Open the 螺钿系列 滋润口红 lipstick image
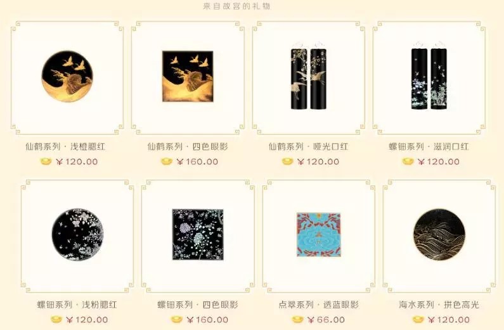Viewport: 504px width, 330px height. pos(429,76)
